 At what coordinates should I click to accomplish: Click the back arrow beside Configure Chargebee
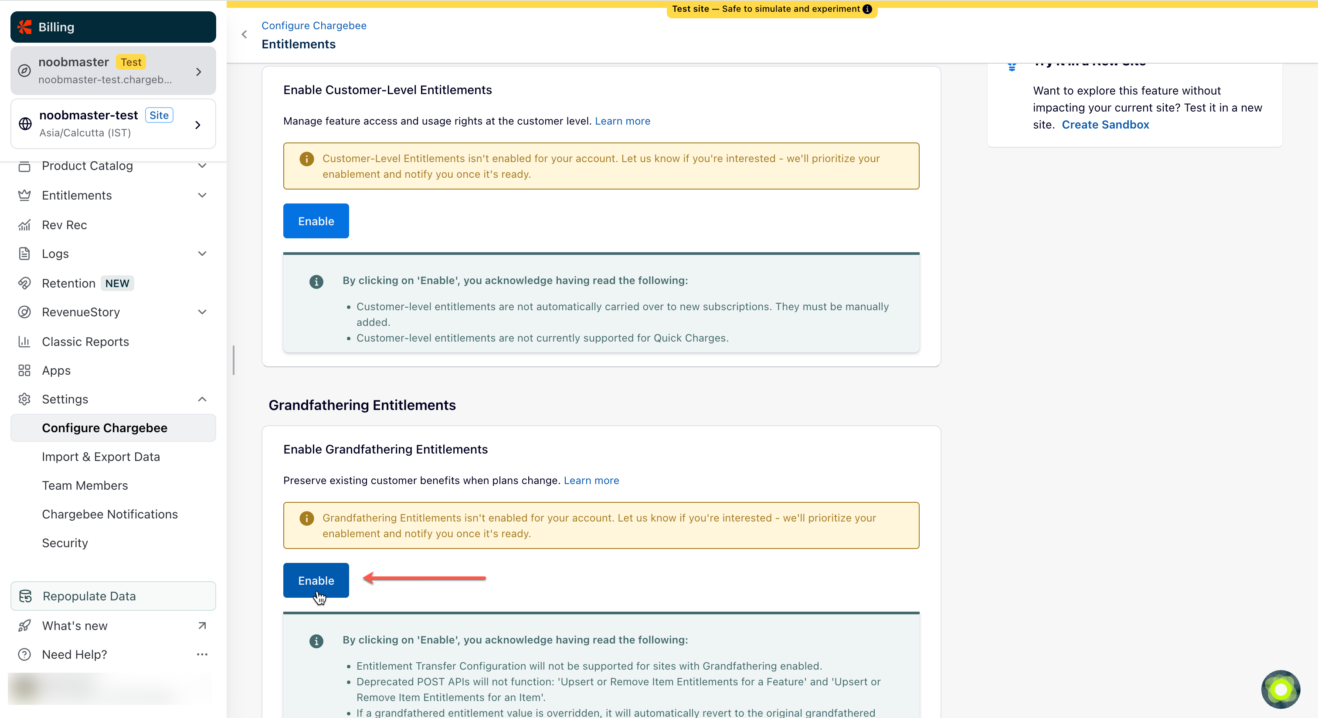coord(244,34)
